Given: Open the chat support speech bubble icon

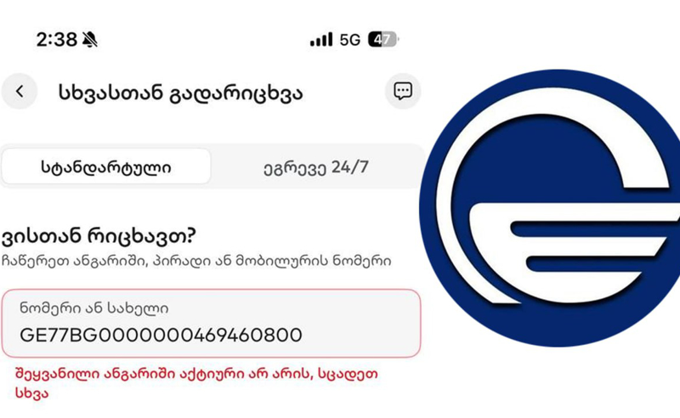Looking at the screenshot, I should [x=402, y=91].
